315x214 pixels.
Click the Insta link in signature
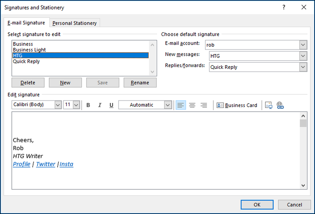[66, 164]
